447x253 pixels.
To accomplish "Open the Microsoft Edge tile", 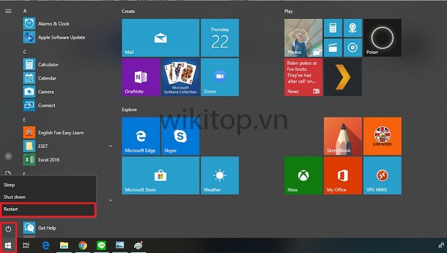I will [141, 136].
